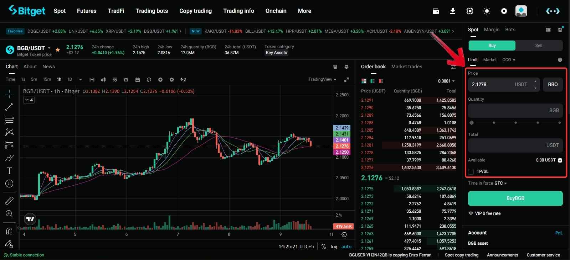Image resolution: width=570 pixels, height=260 pixels.
Task: Click the quantity percentage slider handle
Action: [472, 123]
